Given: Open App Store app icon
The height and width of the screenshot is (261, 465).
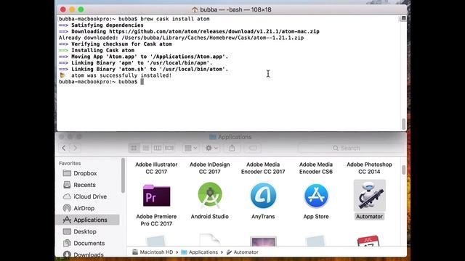Looking at the screenshot, I should pos(316,195).
